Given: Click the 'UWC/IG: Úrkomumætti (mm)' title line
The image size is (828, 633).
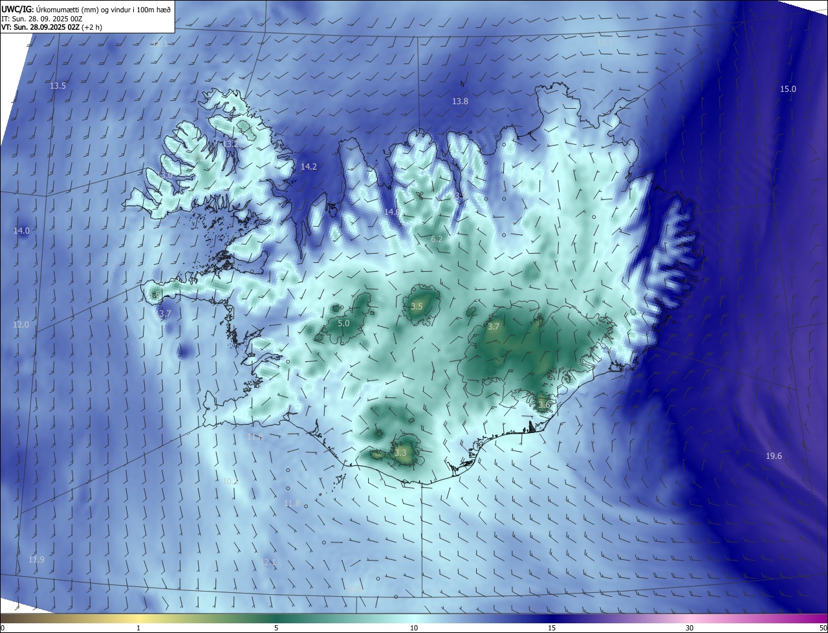Looking at the screenshot, I should [x=85, y=9].
